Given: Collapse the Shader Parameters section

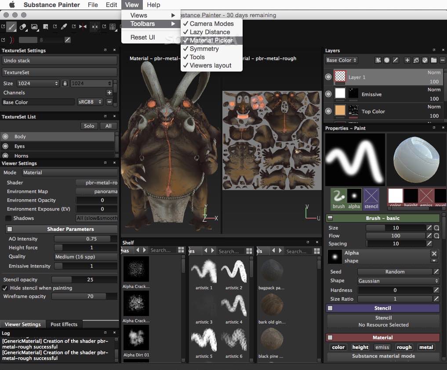Looking at the screenshot, I should pos(10,229).
